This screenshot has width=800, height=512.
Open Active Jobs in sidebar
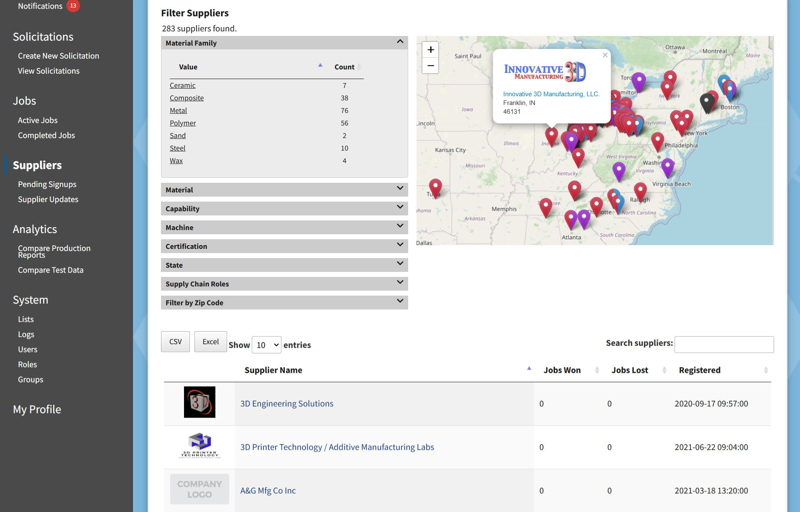coord(38,120)
